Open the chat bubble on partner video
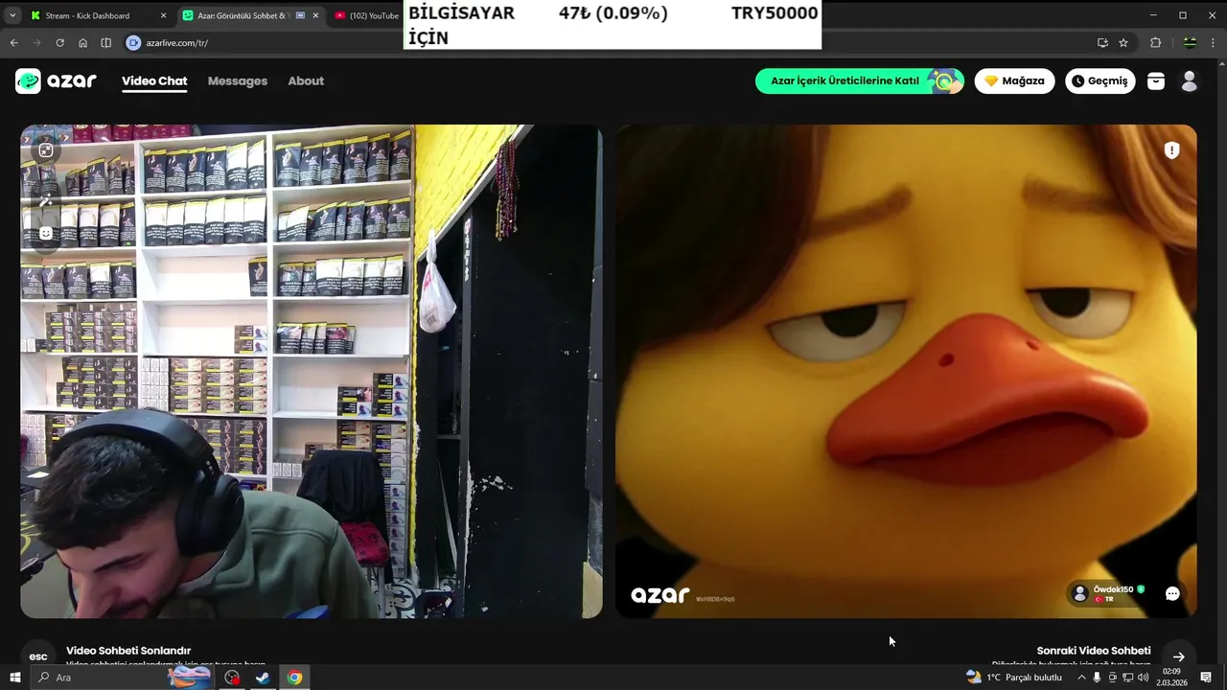Screen dimensions: 1227x690 (x=1172, y=594)
